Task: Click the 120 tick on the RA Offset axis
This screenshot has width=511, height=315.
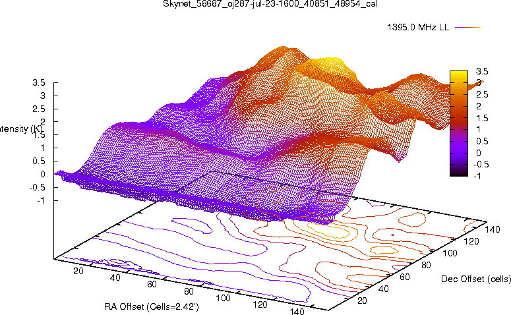Action: (x=260, y=304)
